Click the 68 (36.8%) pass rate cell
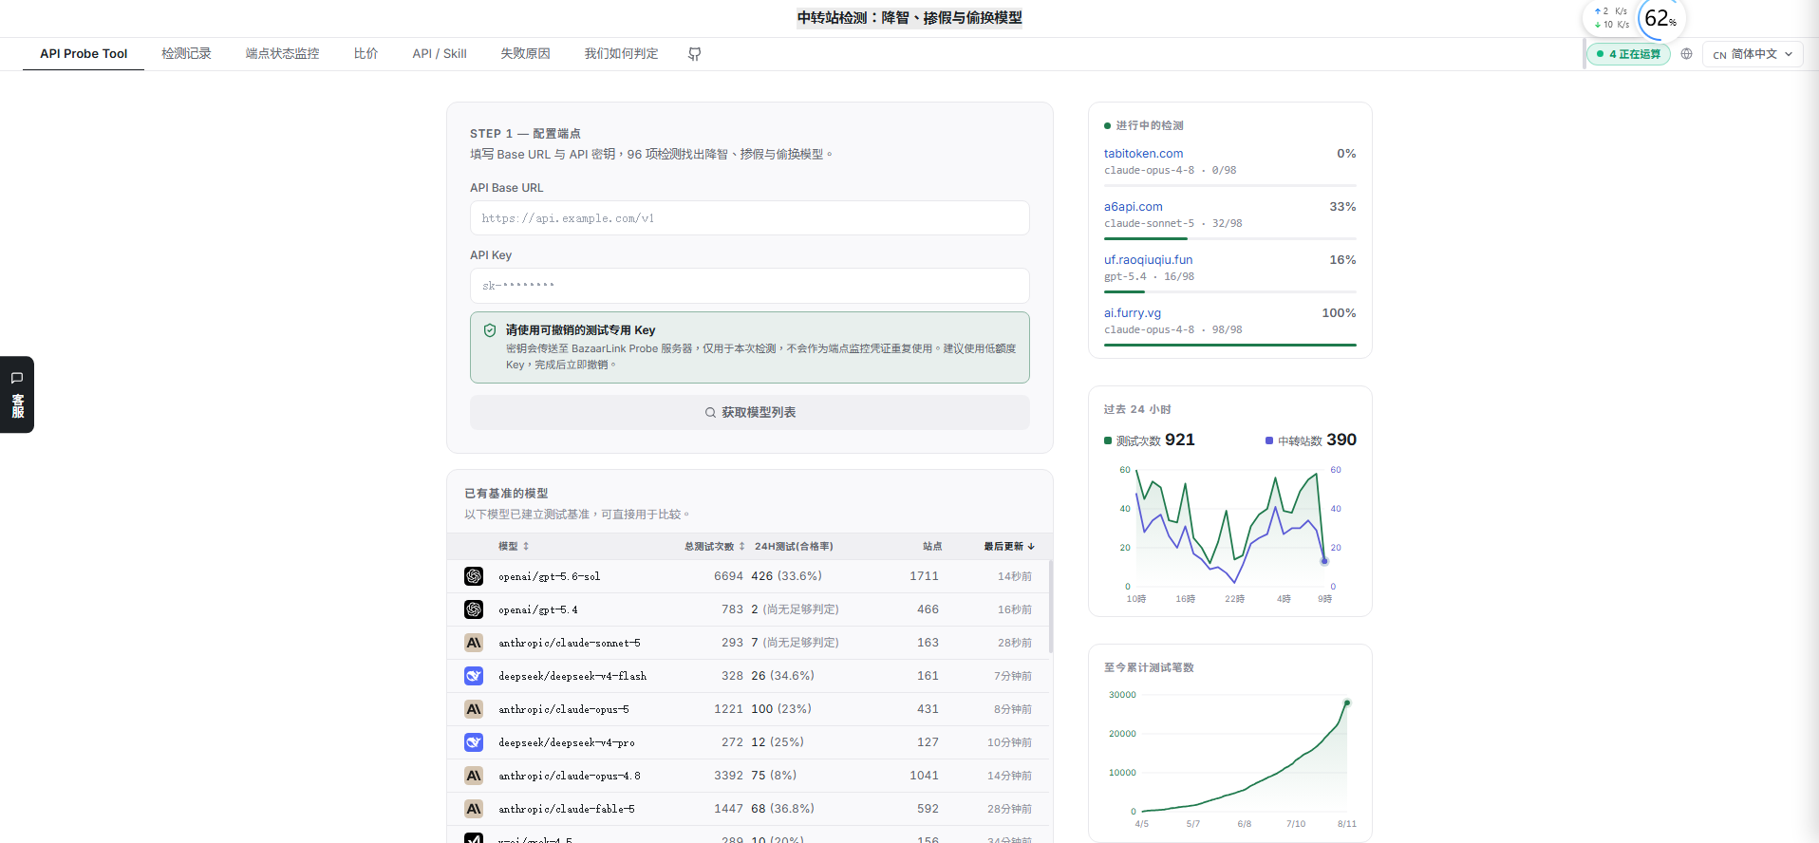The height and width of the screenshot is (843, 1819). click(x=782, y=809)
